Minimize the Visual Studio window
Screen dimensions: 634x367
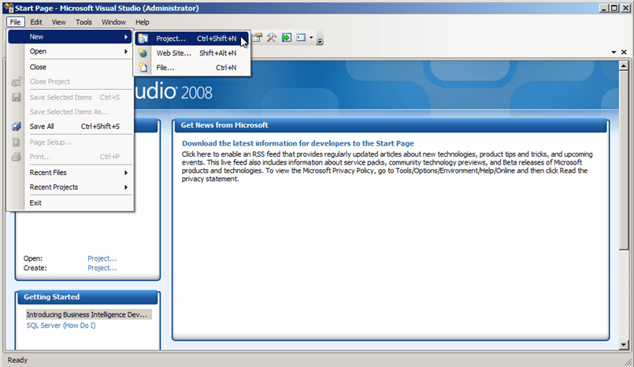[603, 8]
